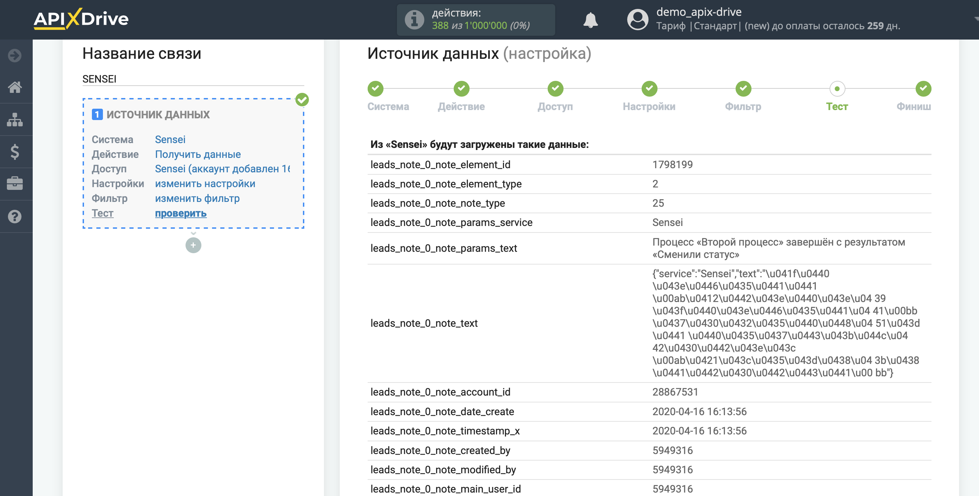Select leads_note_0_note_element_type field name
Viewport: 979px width, 496px height.
pyautogui.click(x=446, y=184)
